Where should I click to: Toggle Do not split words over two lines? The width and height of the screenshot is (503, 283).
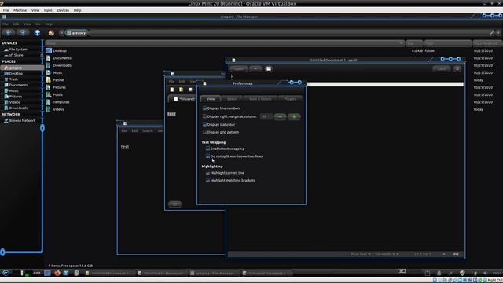pyautogui.click(x=207, y=156)
